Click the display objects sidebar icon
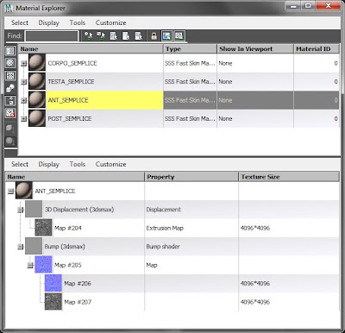Viewport: 345px width, 333px height. click(x=10, y=88)
